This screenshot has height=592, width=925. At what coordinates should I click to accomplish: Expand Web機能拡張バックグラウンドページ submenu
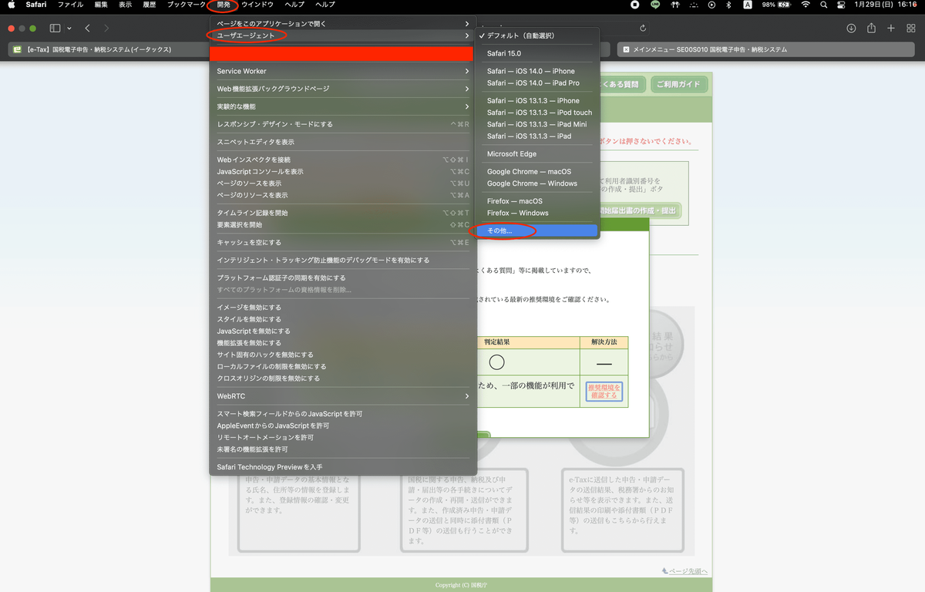coord(343,89)
